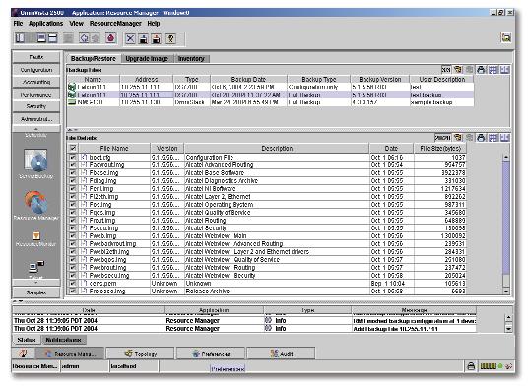Expand the Samples sidebar group

click(36, 292)
